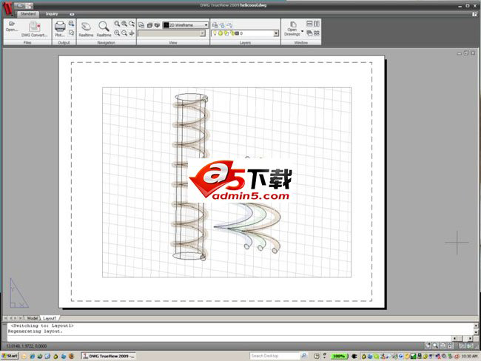Open the layer list dropdown arrow
This screenshot has width=481, height=361.
click(276, 33)
